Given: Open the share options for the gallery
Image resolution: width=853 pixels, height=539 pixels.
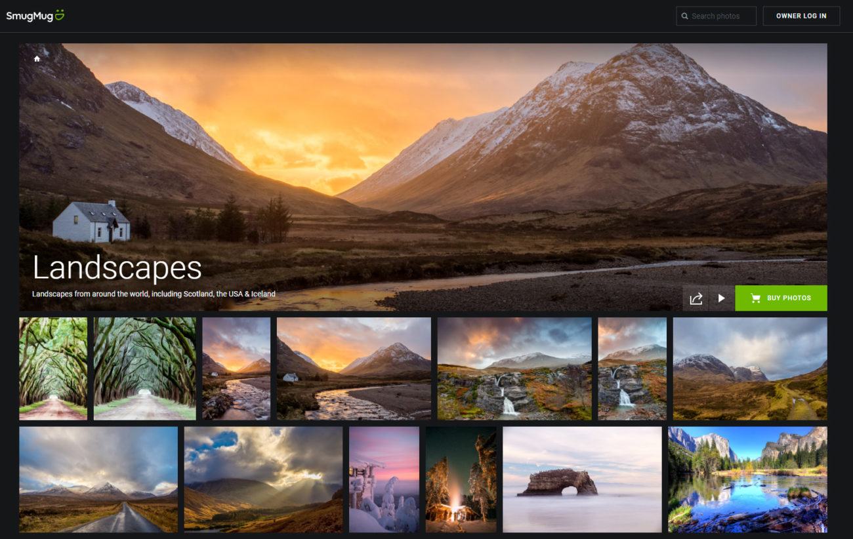Looking at the screenshot, I should click(x=696, y=298).
